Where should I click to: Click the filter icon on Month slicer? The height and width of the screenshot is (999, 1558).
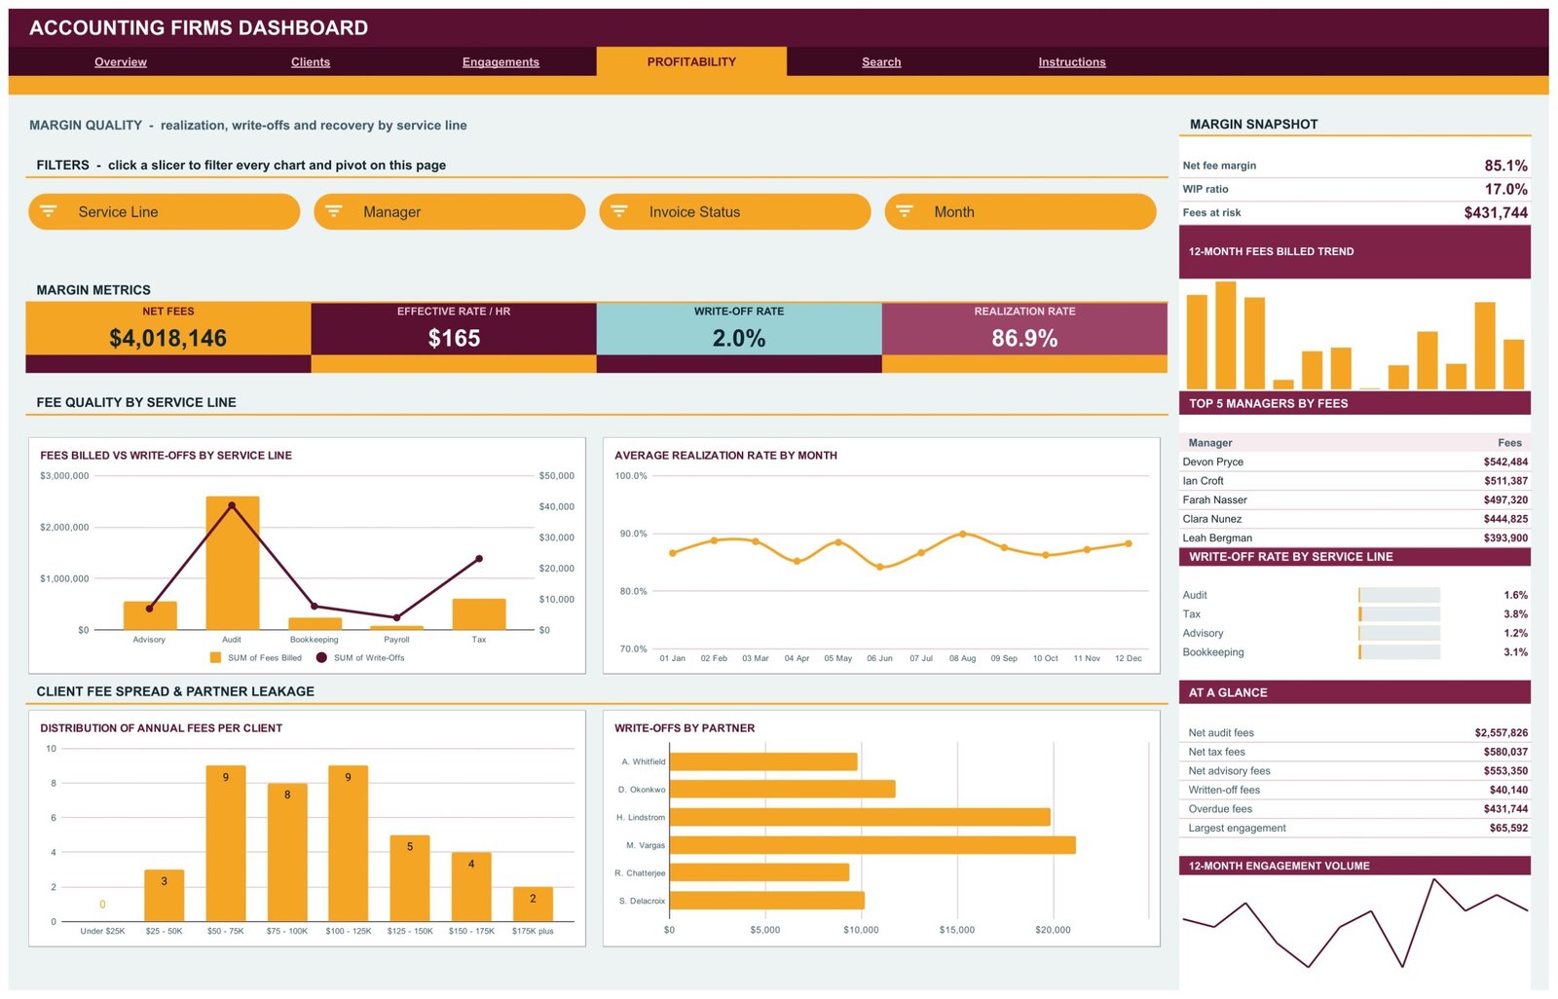tap(905, 211)
